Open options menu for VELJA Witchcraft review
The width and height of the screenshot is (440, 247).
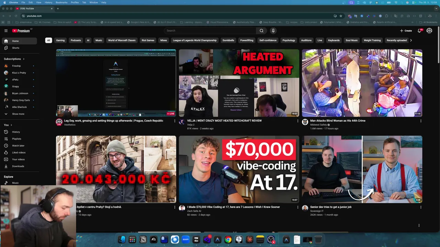click(298, 121)
